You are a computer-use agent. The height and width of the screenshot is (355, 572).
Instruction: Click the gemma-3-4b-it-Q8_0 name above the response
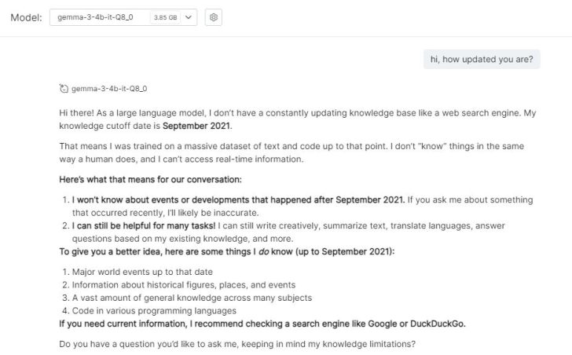[109, 89]
